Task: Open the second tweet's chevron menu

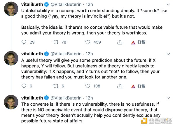Action: [168, 54]
